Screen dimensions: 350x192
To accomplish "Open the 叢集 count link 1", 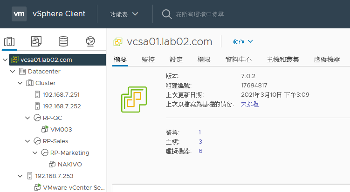I will 200,132.
